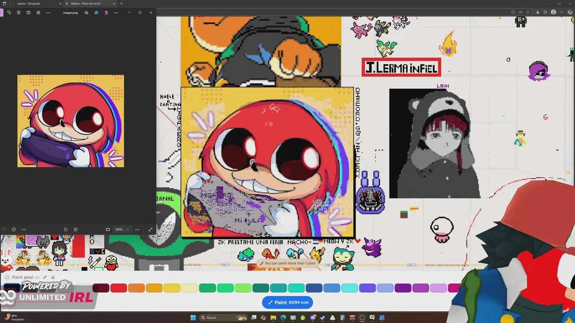Click the visual search scan icon
Image resolution: width=575 pixels, height=323 pixels.
click(x=66, y=229)
